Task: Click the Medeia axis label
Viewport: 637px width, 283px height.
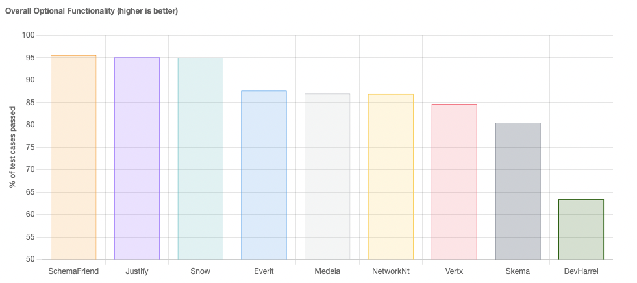Action: [327, 271]
